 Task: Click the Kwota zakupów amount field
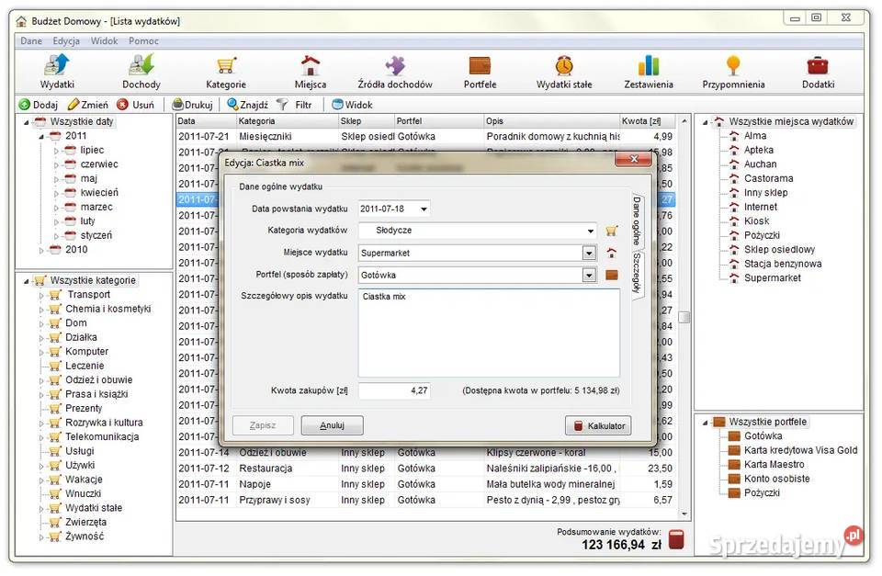click(394, 390)
